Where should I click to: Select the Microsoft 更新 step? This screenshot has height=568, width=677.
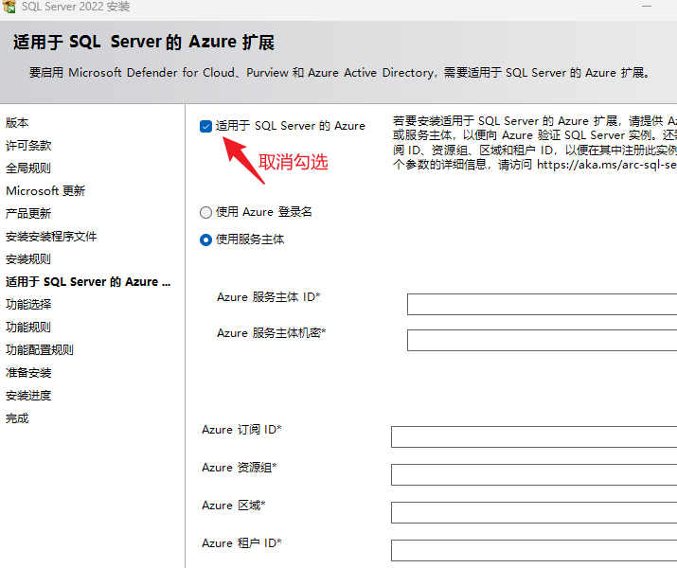pyautogui.click(x=45, y=191)
